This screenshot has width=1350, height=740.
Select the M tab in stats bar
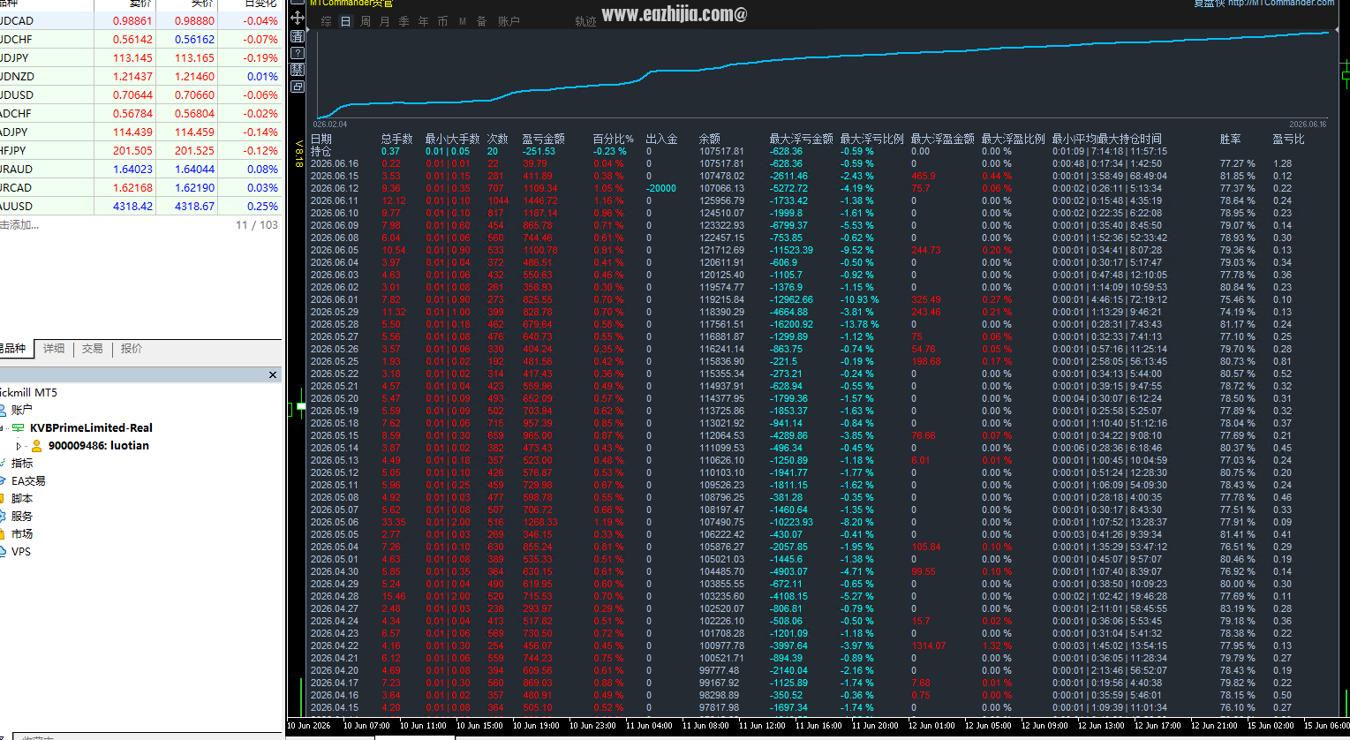coord(463,21)
